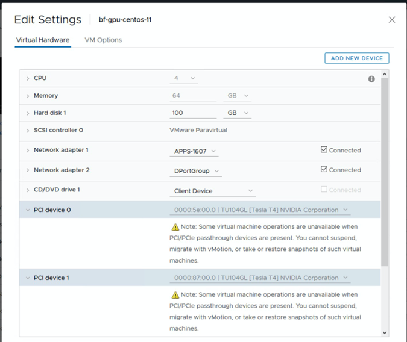Select the Virtual Hardware tab

pos(43,40)
